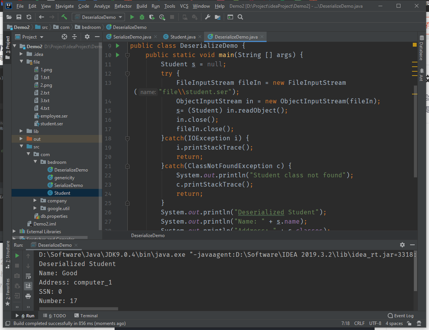Click the Profiler run icon in toolbar
The width and height of the screenshot is (429, 330).
[x=162, y=17]
